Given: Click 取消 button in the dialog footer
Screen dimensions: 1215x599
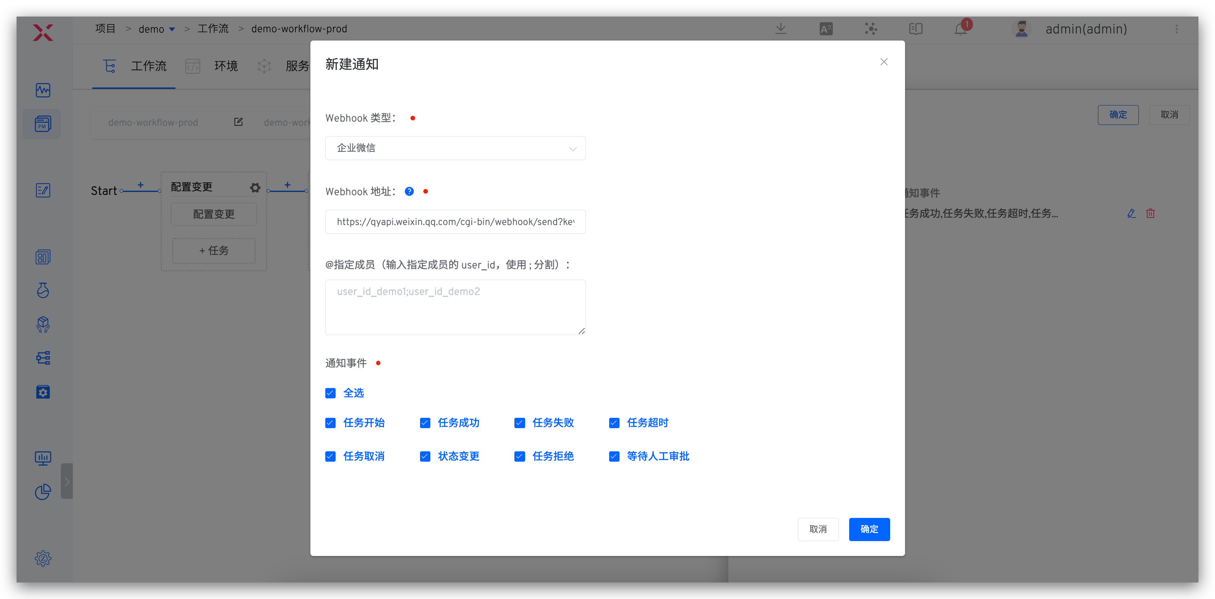Looking at the screenshot, I should pos(818,529).
